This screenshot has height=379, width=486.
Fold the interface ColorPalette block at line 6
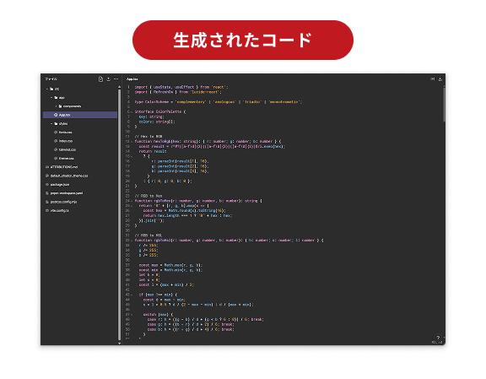(132, 111)
